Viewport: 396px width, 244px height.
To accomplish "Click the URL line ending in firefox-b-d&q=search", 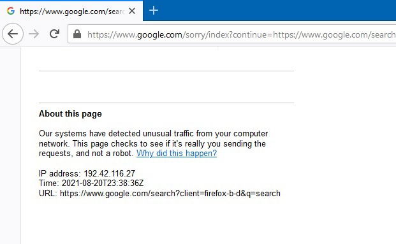I will (x=159, y=193).
